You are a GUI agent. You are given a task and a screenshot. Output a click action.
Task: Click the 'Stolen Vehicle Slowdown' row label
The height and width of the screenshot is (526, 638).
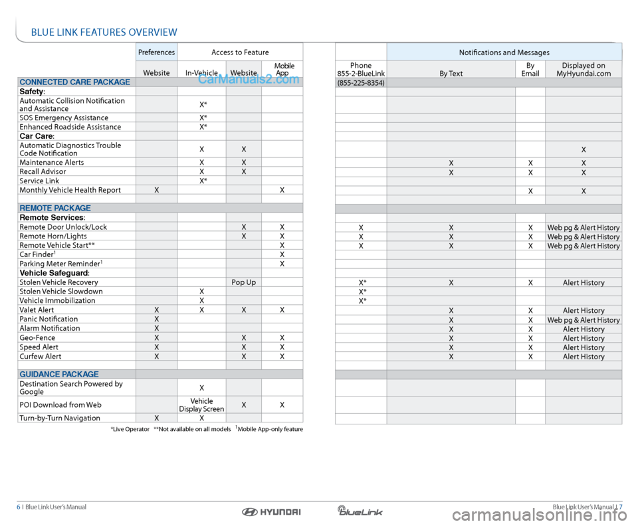[x=61, y=292]
